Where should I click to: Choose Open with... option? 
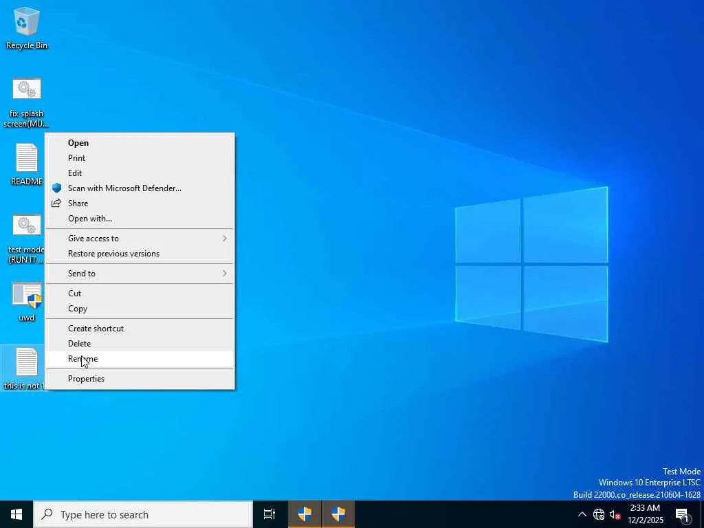(x=140, y=219)
